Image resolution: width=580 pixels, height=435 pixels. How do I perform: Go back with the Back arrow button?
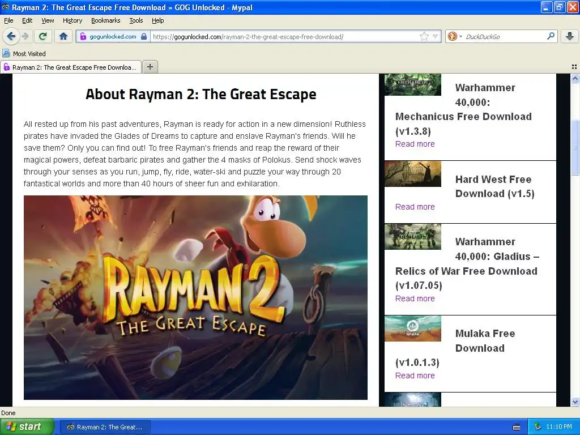click(11, 36)
